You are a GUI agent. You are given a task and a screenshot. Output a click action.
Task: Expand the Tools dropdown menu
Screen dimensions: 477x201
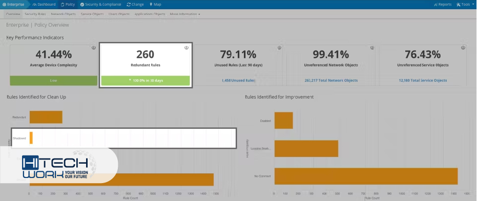tap(465, 5)
